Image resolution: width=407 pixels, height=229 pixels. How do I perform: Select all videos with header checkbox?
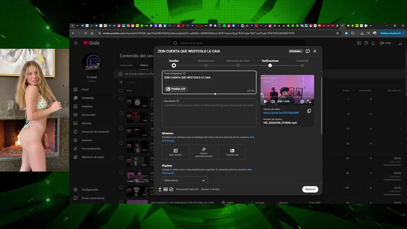point(121,91)
